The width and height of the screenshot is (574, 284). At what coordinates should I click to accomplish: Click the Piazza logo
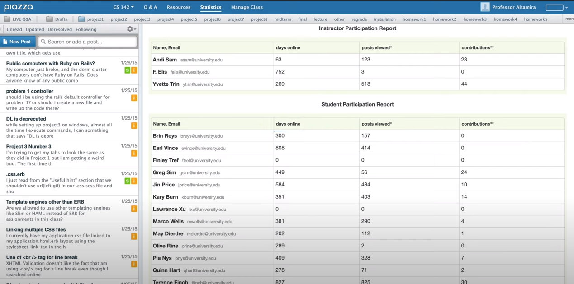point(19,7)
